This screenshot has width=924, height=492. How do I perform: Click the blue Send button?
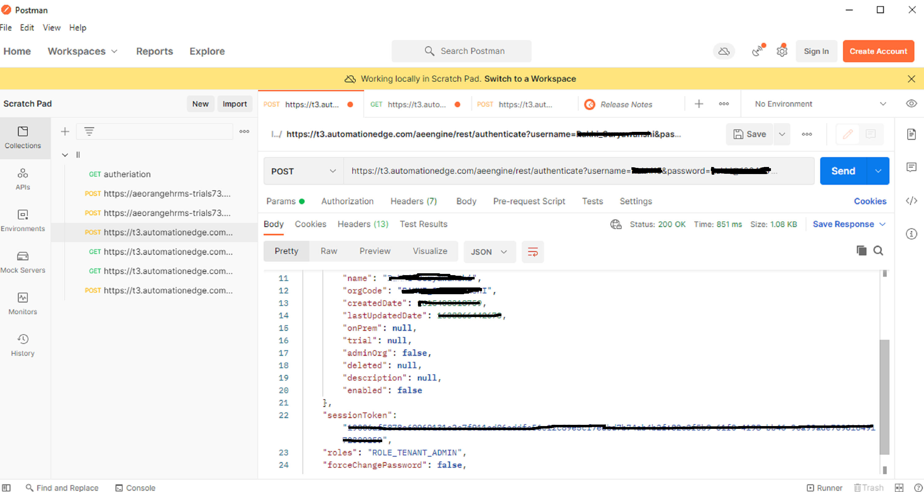click(843, 171)
